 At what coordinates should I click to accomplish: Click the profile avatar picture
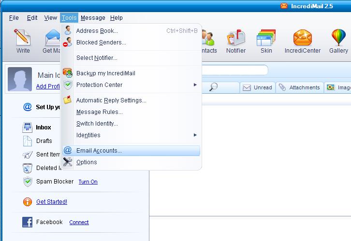[20, 79]
